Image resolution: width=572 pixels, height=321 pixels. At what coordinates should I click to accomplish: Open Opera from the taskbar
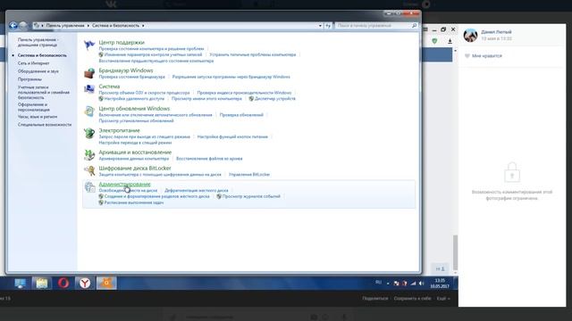tap(63, 283)
